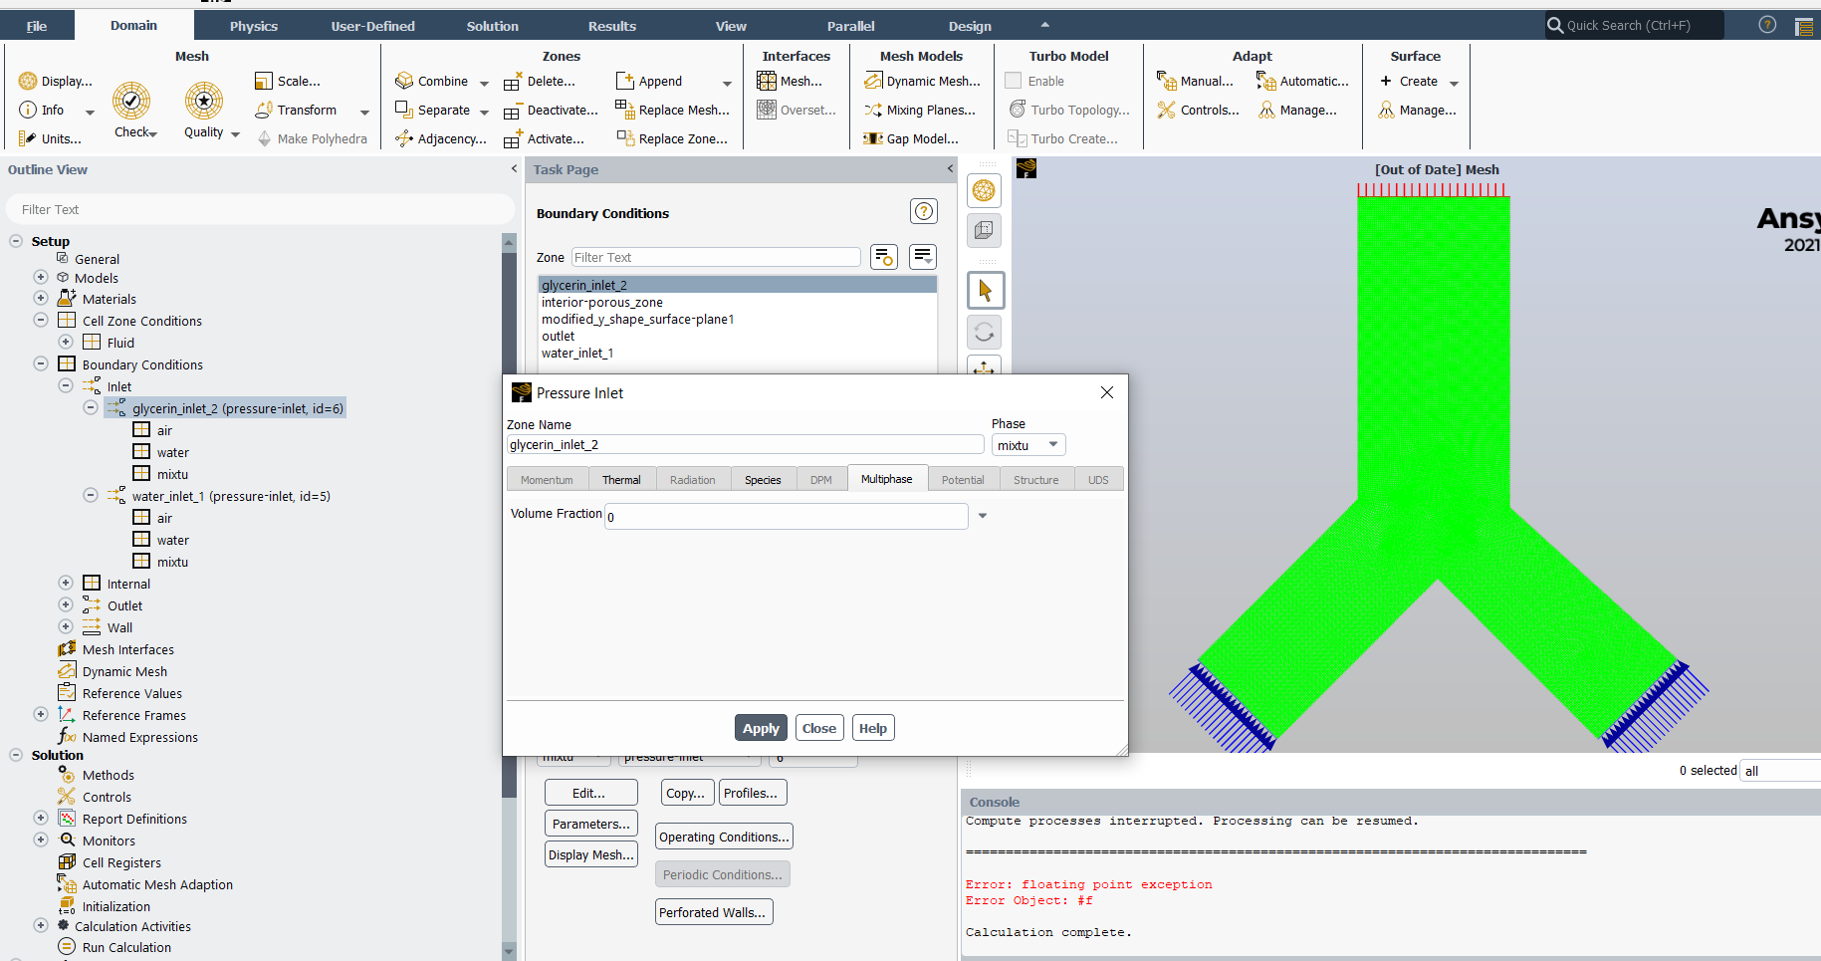Open Adapt Controls tool

click(1198, 111)
